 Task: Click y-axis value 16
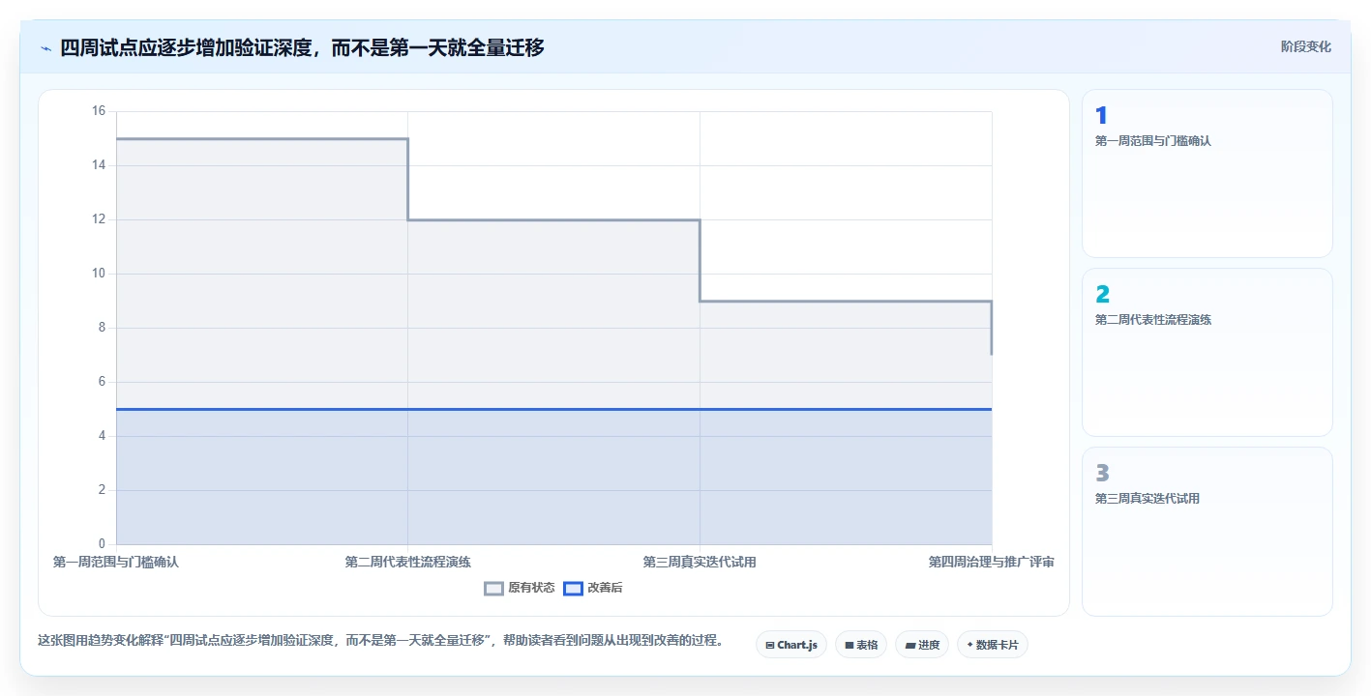pyautogui.click(x=99, y=111)
